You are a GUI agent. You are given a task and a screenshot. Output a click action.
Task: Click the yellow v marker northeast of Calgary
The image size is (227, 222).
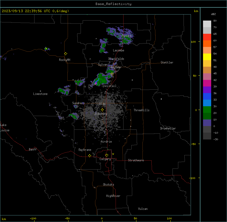(x=113, y=154)
